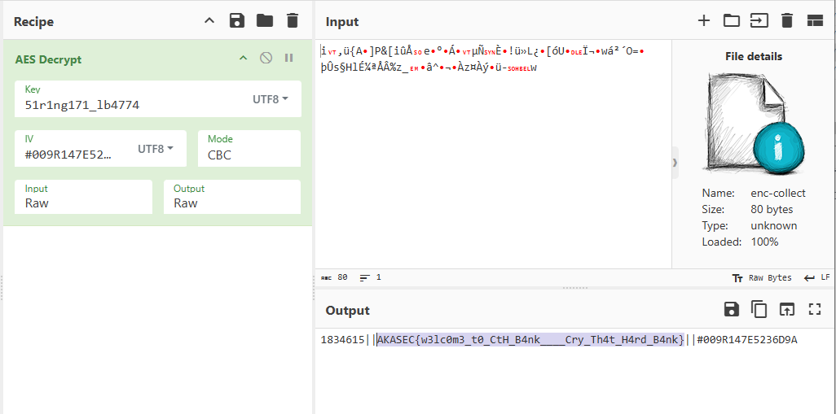Disable the AES Decrypt operation
This screenshot has width=836, height=414.
click(266, 59)
